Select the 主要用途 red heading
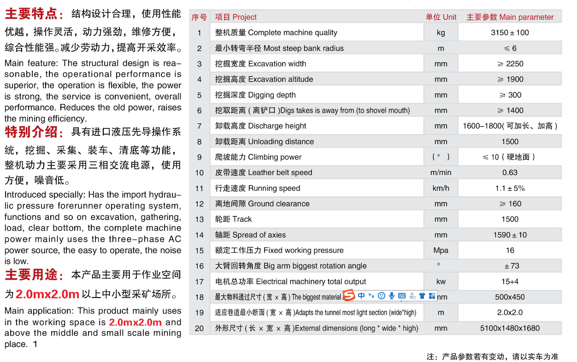577x362 pixels. 35,275
